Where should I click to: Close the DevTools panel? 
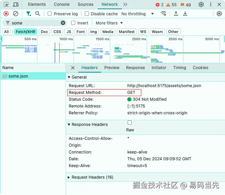click(x=219, y=4)
